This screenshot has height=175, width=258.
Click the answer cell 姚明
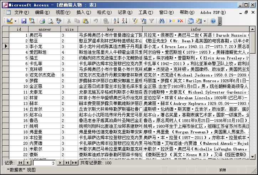pyautogui.click(x=45, y=126)
